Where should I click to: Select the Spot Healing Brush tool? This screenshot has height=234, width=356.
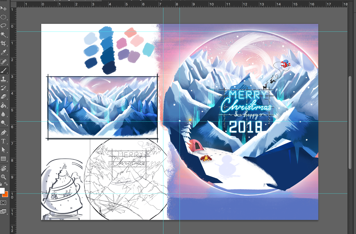point(4,62)
